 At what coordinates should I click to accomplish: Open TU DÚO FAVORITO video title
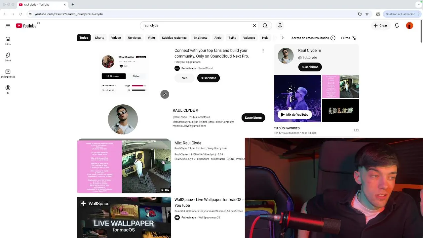coord(287,128)
